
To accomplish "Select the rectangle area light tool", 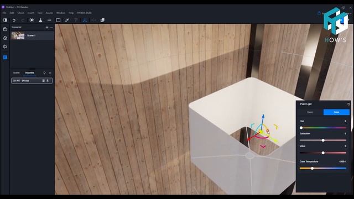I will (58, 20).
